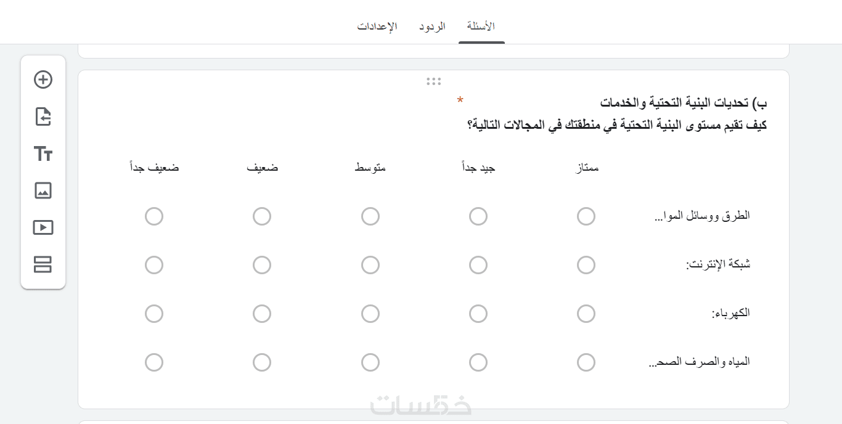Select ضعيف جداً for الكهرباء row
This screenshot has height=424, width=842.
[x=154, y=314]
